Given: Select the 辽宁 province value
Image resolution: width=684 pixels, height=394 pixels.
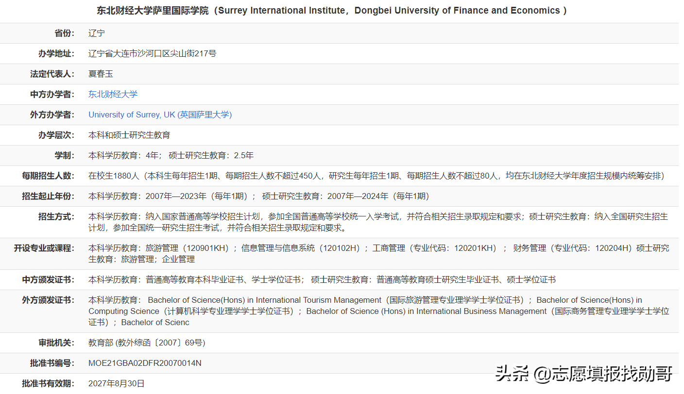Looking at the screenshot, I should click(x=95, y=33).
